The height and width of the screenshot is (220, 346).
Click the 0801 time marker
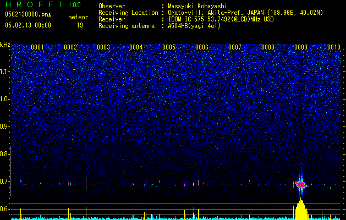[x=37, y=47]
